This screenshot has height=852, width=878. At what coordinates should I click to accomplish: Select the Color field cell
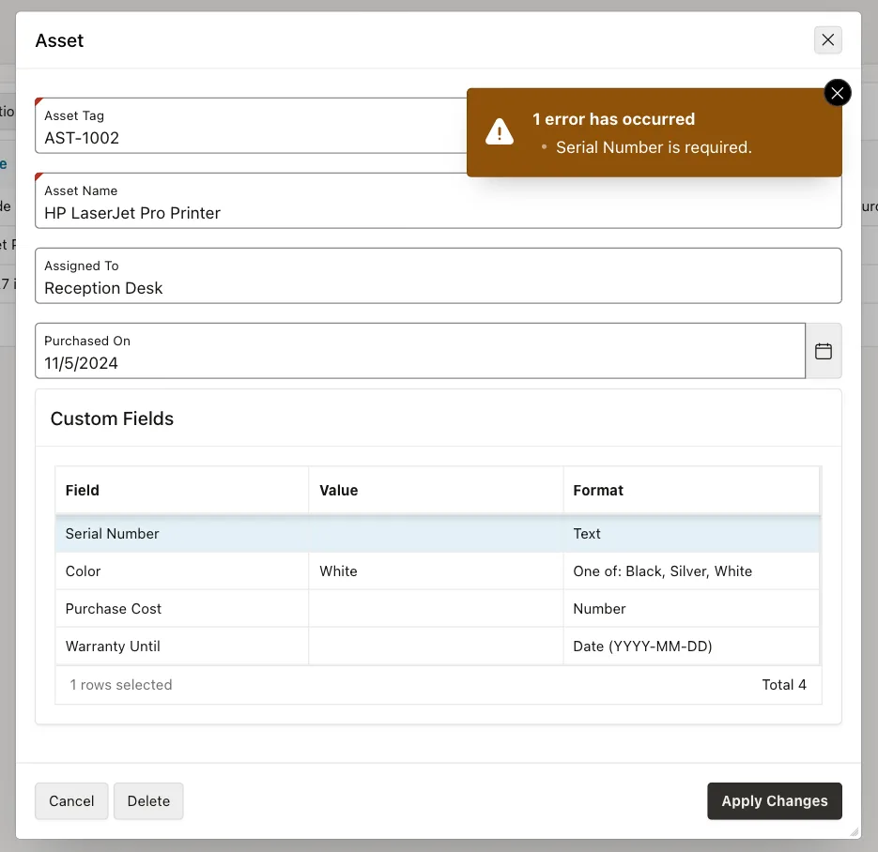click(182, 571)
